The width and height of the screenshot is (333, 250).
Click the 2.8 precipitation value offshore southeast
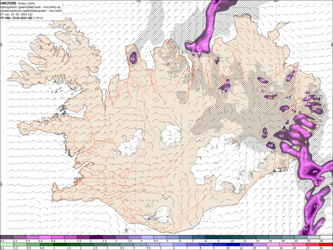(315, 171)
